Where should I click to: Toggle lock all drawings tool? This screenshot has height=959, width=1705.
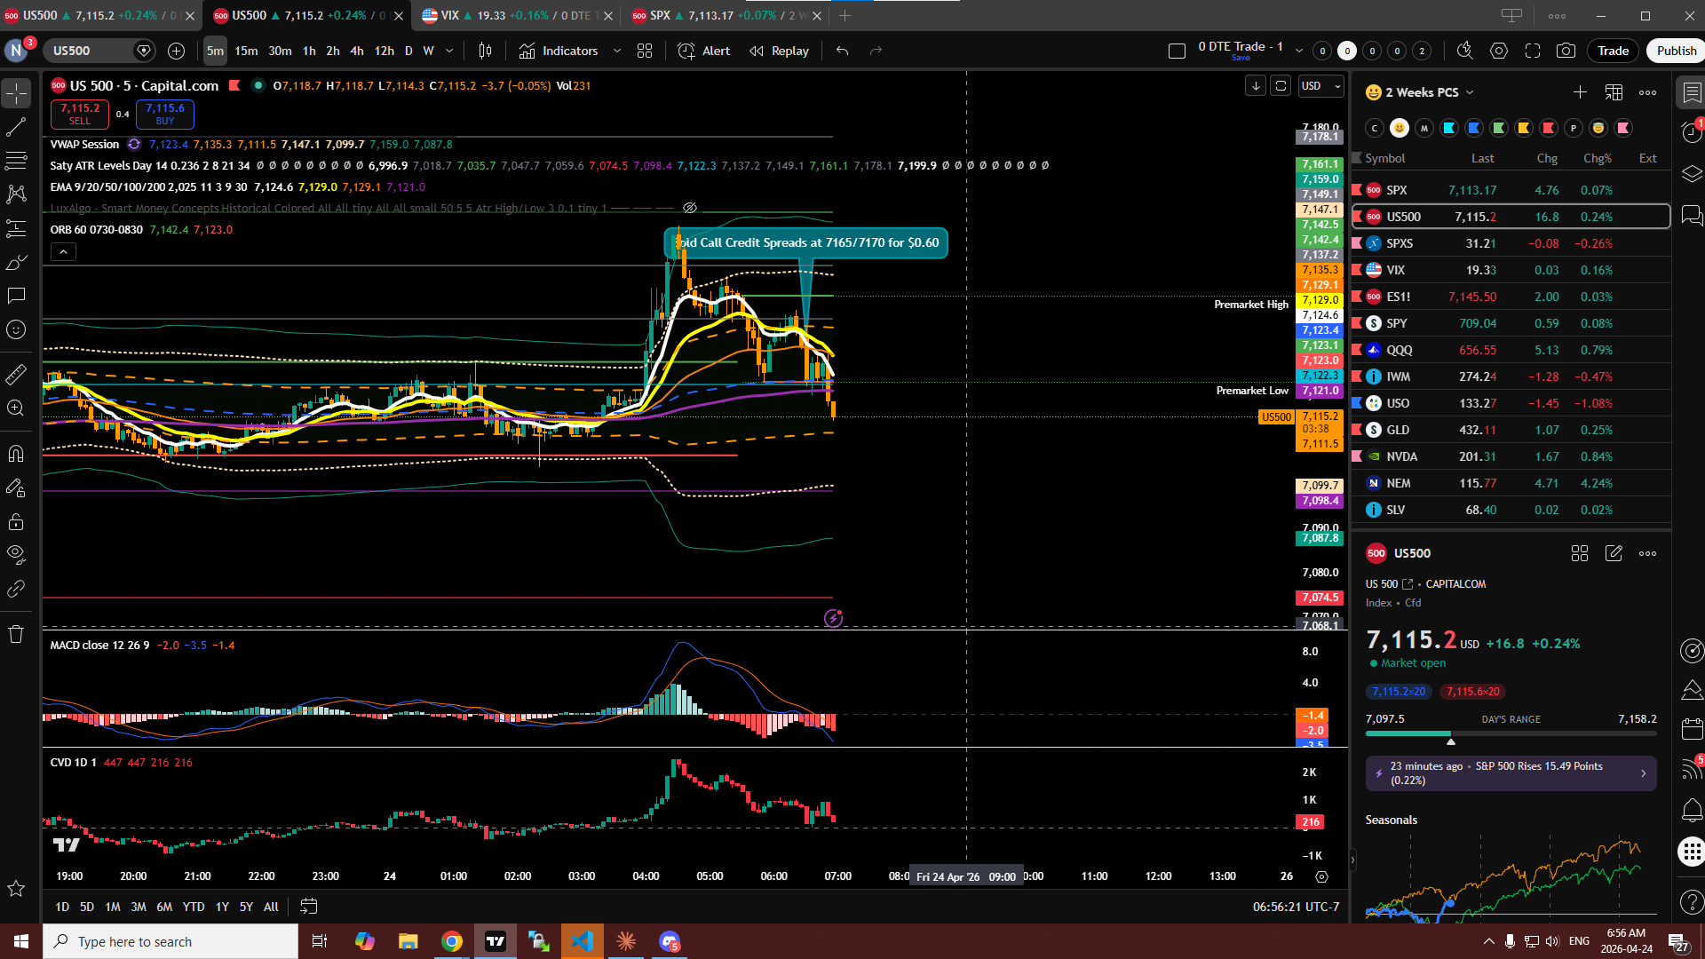click(16, 522)
